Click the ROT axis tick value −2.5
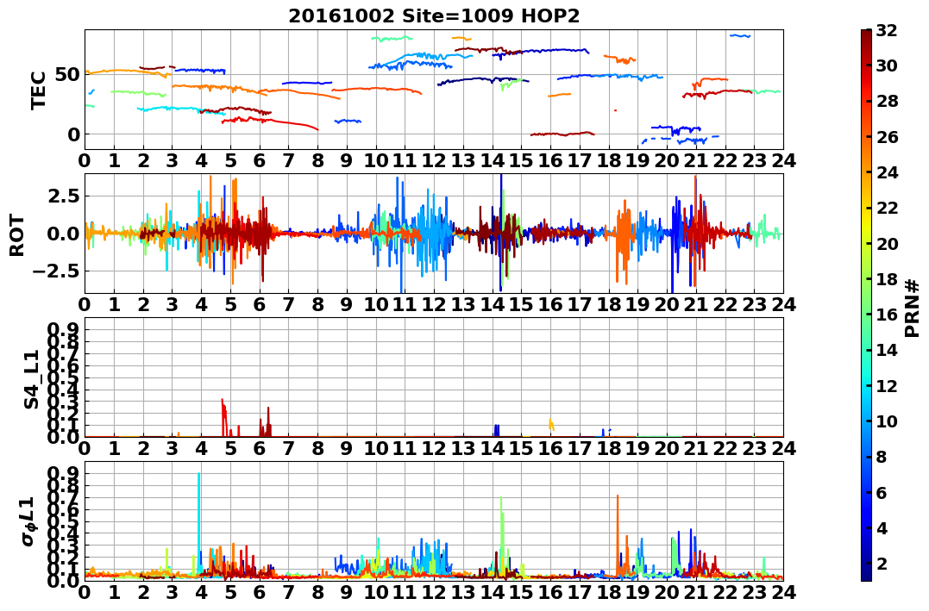Screen dimensions: 929x611 57,271
